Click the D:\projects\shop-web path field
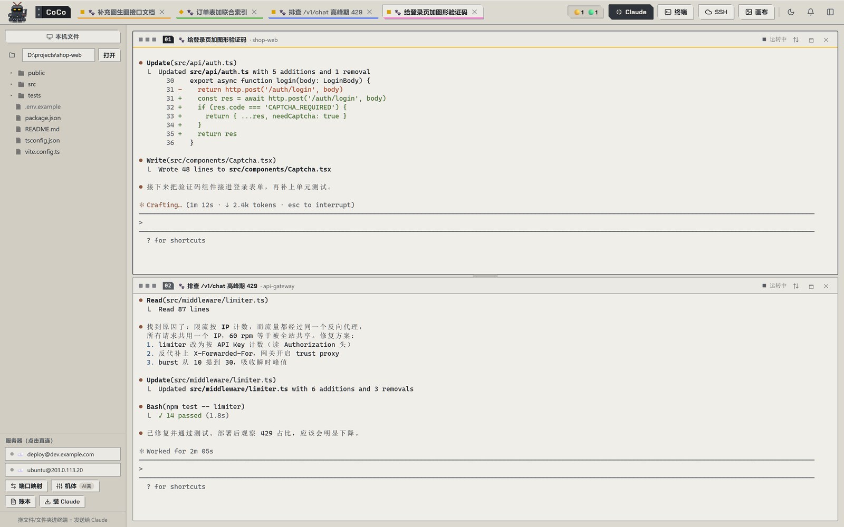844x527 pixels. tap(59, 55)
